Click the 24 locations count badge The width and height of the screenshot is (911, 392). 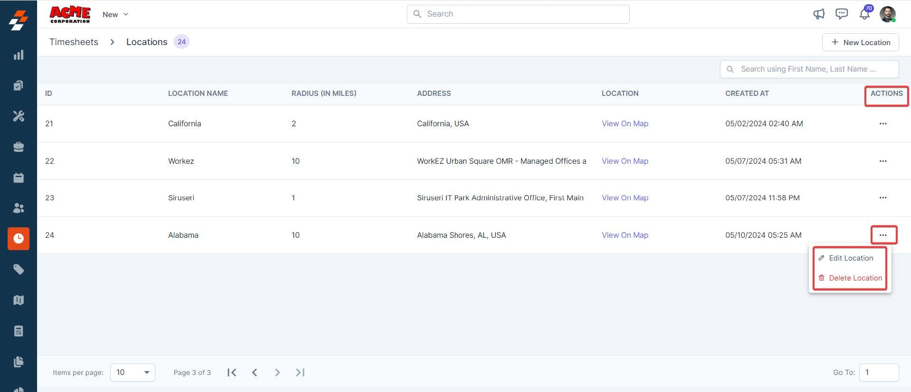pyautogui.click(x=182, y=42)
